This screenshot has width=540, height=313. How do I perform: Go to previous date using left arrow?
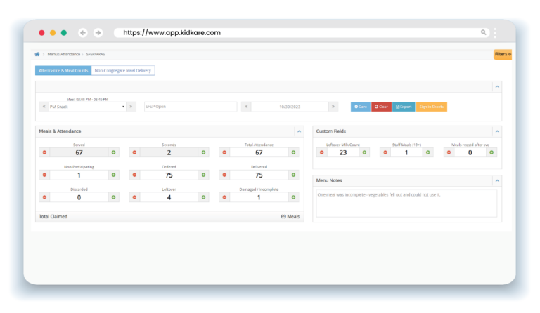(246, 107)
